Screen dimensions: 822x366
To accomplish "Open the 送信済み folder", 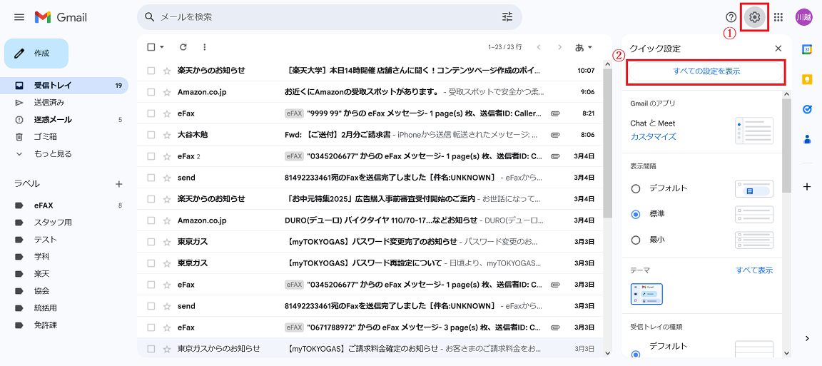I will pos(49,103).
